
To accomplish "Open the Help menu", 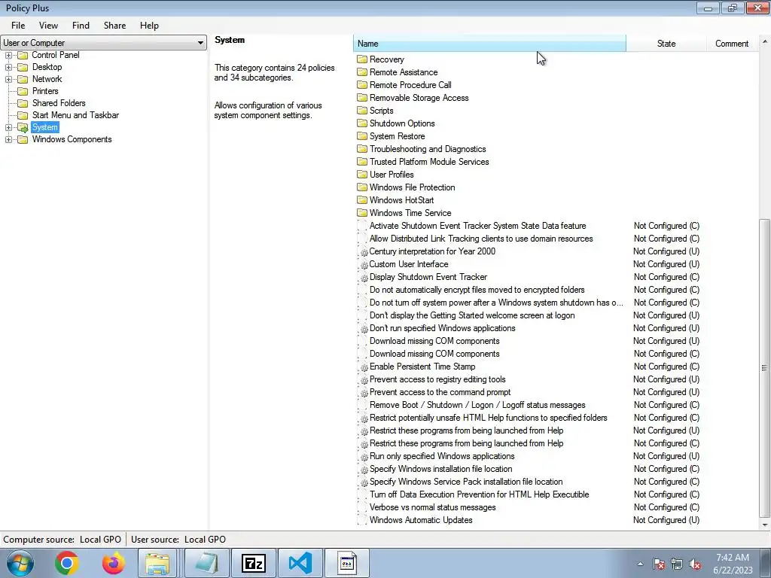I will point(149,26).
